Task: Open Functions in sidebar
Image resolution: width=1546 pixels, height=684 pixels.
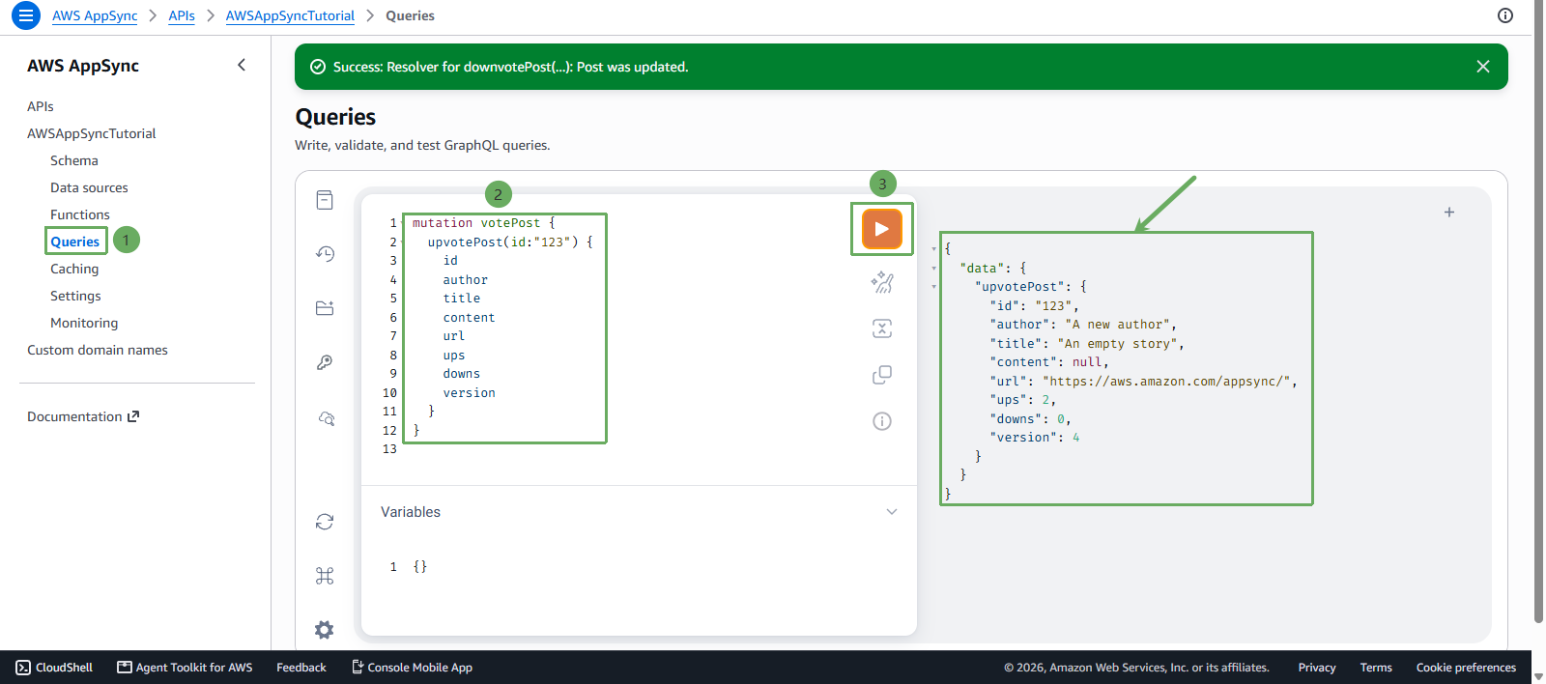Action: tap(80, 214)
